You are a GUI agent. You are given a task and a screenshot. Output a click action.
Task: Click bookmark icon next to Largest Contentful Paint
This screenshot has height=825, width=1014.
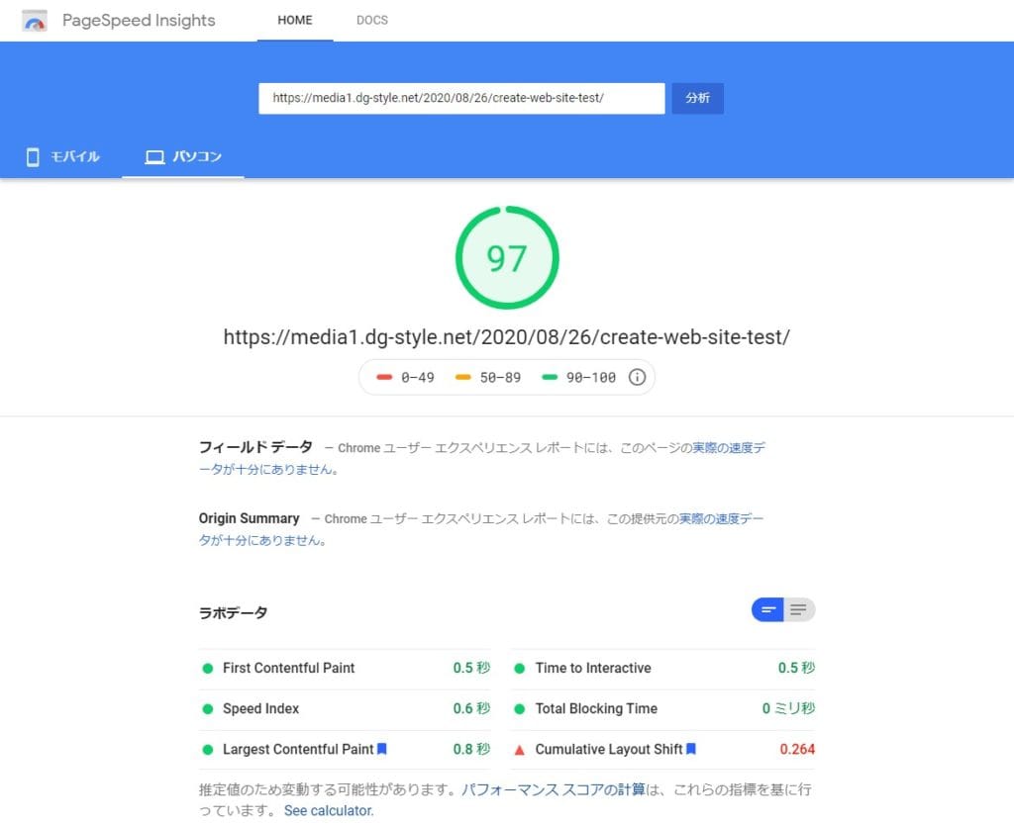tap(382, 749)
